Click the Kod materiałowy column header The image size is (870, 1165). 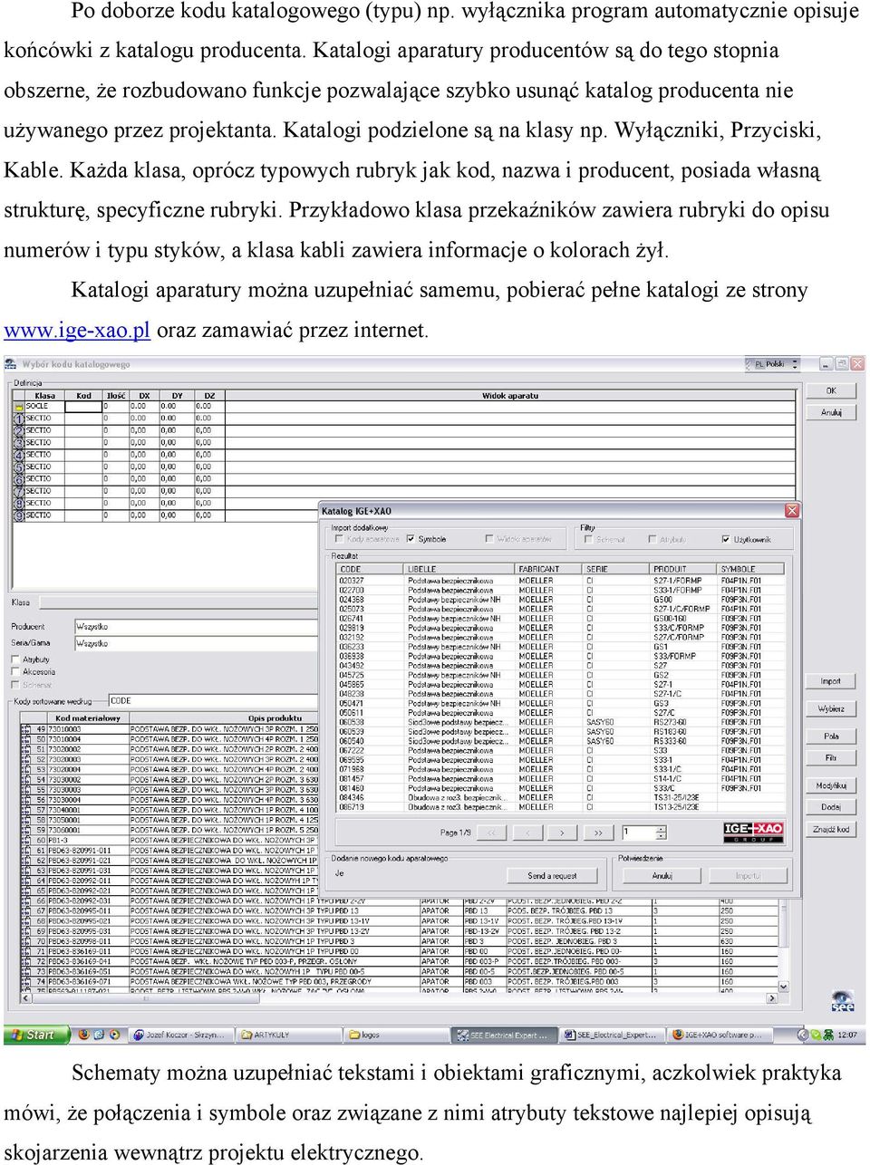(x=88, y=718)
